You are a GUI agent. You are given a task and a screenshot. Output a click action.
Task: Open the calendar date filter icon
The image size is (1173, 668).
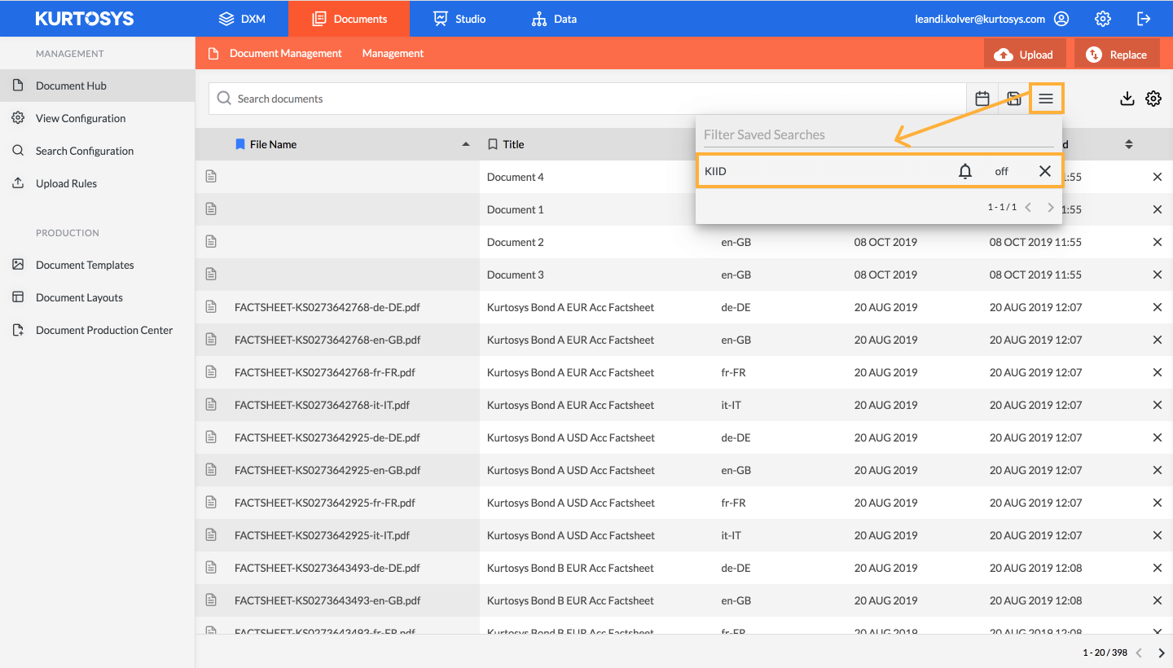click(982, 99)
